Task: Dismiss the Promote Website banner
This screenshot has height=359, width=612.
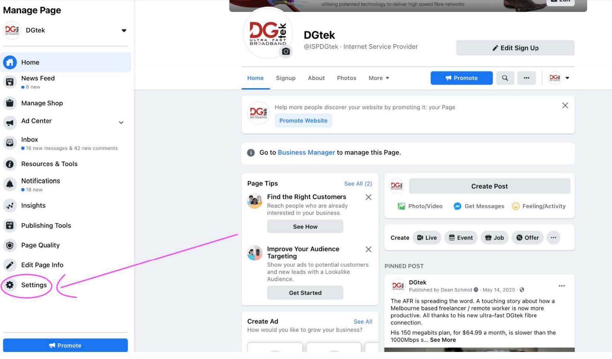Action: (x=565, y=105)
